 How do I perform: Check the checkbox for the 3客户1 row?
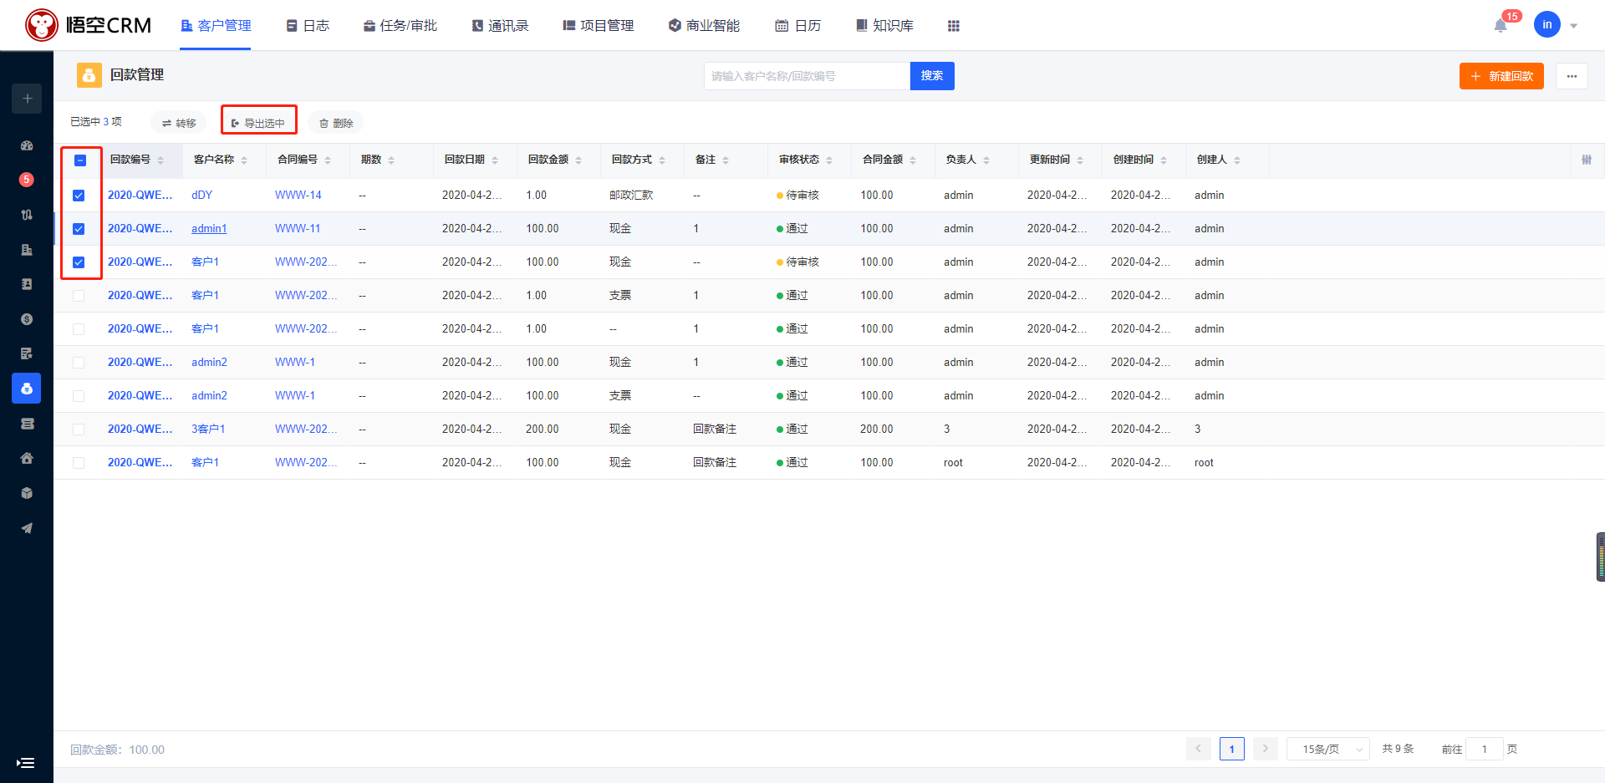pos(79,430)
